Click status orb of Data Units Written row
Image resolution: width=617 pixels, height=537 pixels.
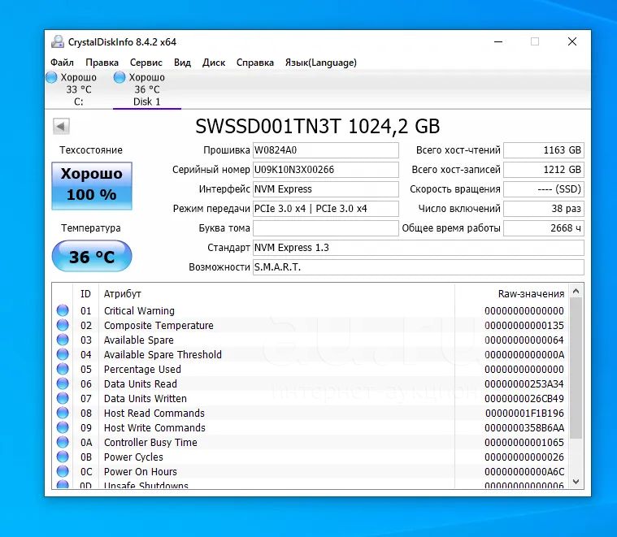63,398
